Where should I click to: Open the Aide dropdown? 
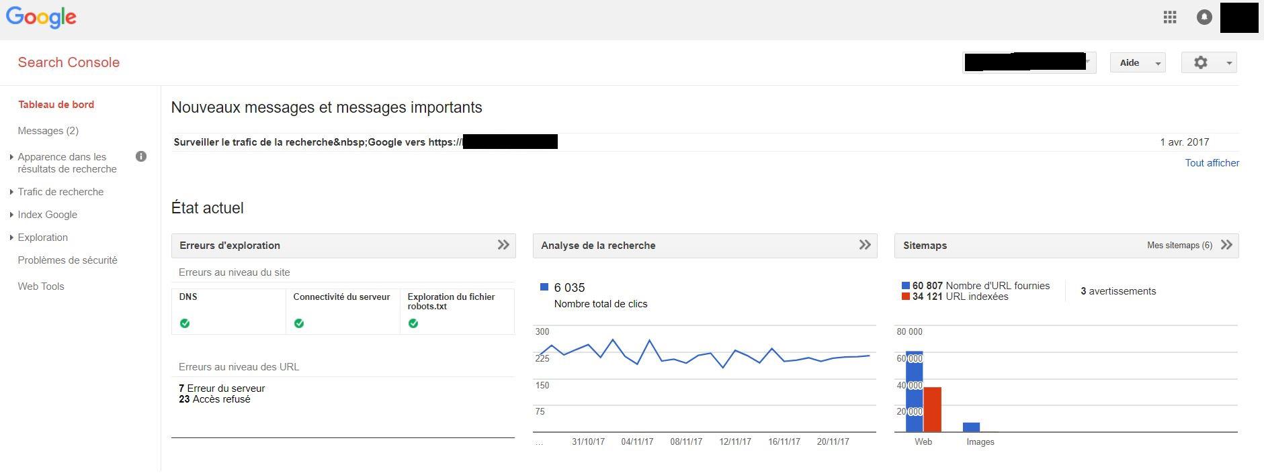1138,62
